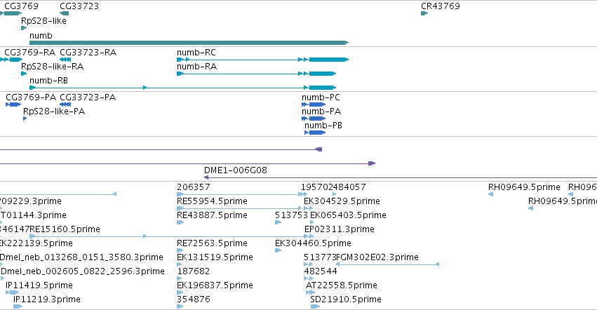Viewport: 597px width, 310px height.
Task: Click the DME1-006G08 feature label
Action: click(x=235, y=170)
